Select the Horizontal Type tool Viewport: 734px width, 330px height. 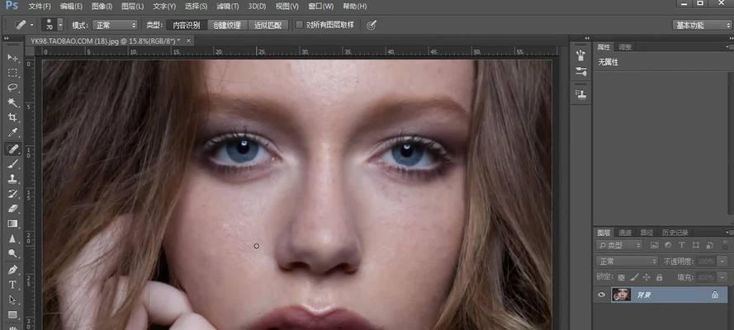pyautogui.click(x=12, y=285)
